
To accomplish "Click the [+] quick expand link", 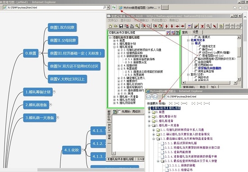I will pyautogui.click(x=170, y=103).
